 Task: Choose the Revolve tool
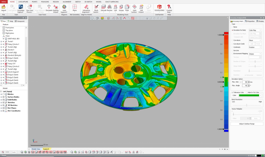[110, 8]
